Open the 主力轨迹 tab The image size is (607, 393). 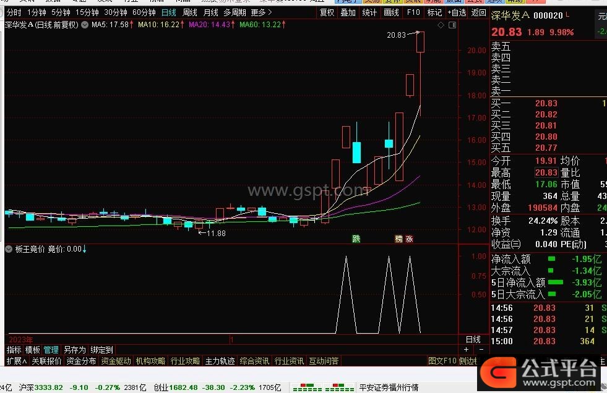220,361
